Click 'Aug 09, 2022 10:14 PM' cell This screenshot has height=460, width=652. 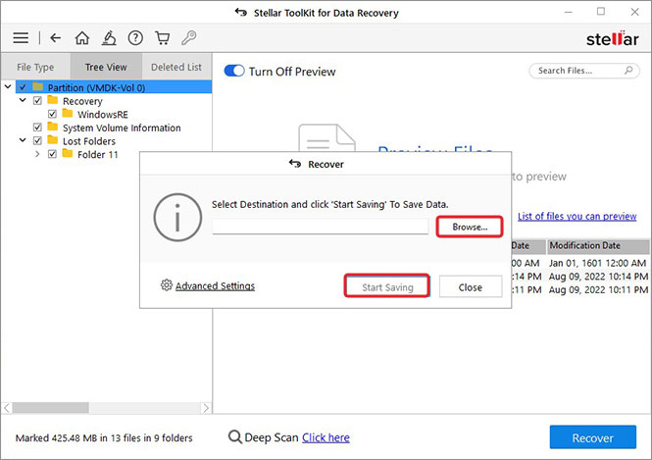[x=598, y=277]
